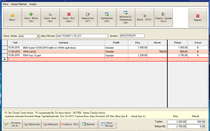This screenshot has width=210, height=131.
Task: Expand the Cari Kodu dropdown arrow
Action: click(38, 36)
